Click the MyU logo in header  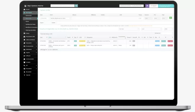[25, 6]
